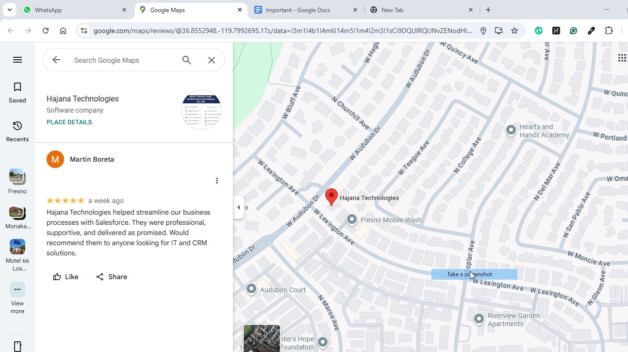The height and width of the screenshot is (352, 628).
Task: Open the PLACE DETAILS link
Action: (69, 122)
